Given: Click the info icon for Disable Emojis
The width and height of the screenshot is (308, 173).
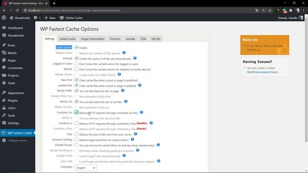Looking at the screenshot, I should click(x=158, y=145).
